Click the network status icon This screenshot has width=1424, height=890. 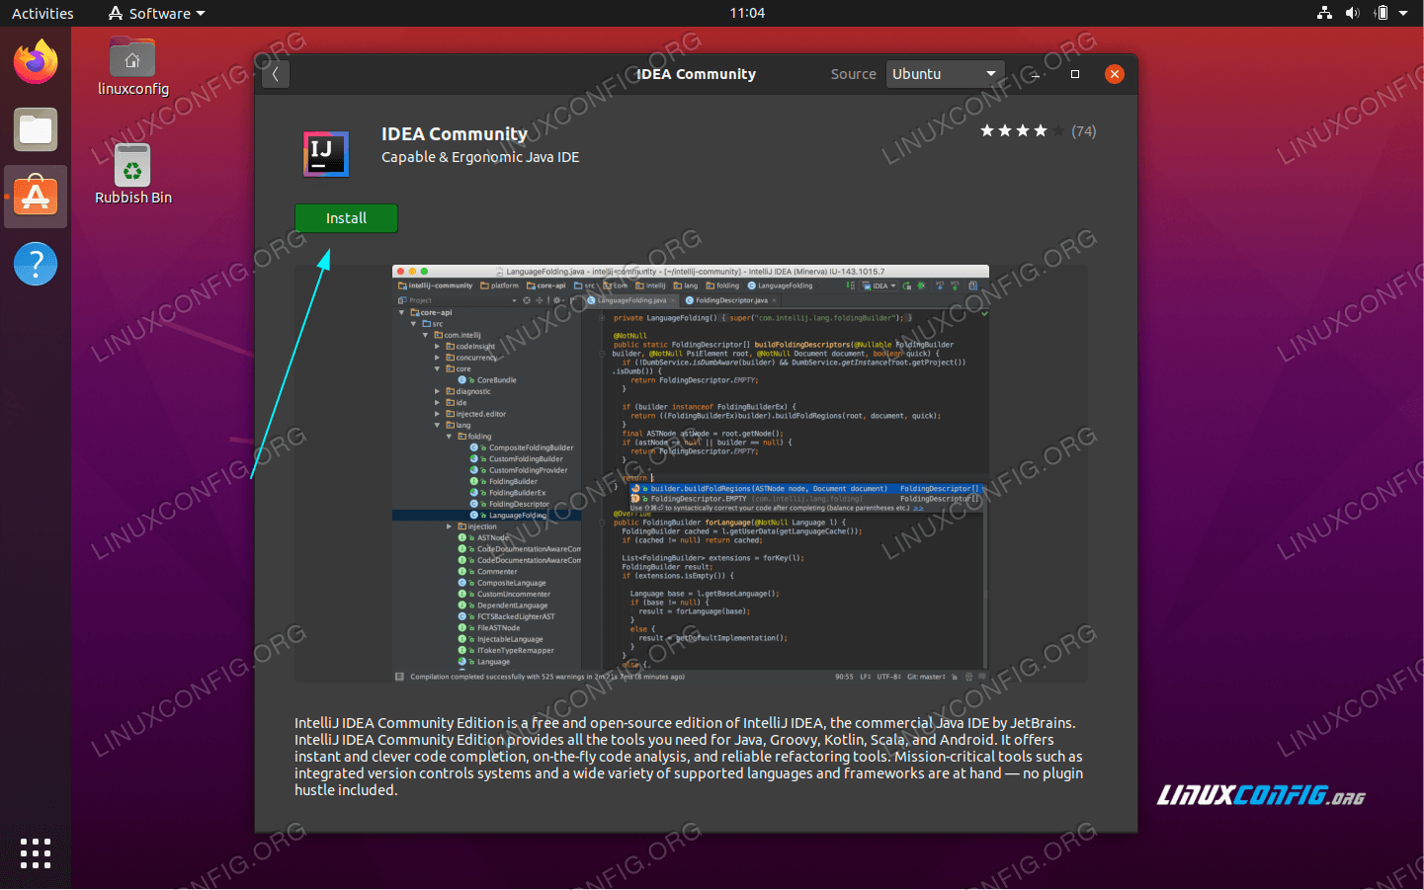click(1324, 13)
